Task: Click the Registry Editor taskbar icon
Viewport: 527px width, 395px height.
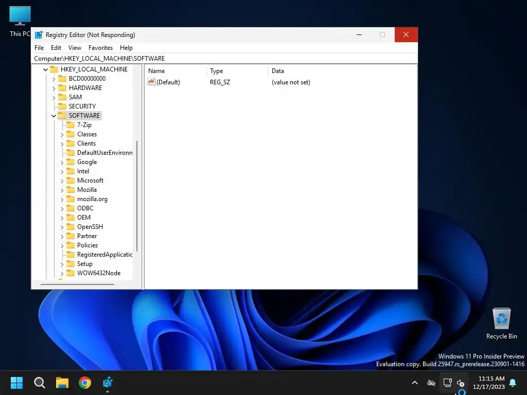Action: tap(108, 383)
